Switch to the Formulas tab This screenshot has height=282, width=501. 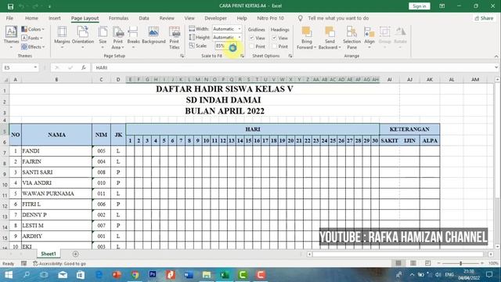(118, 18)
